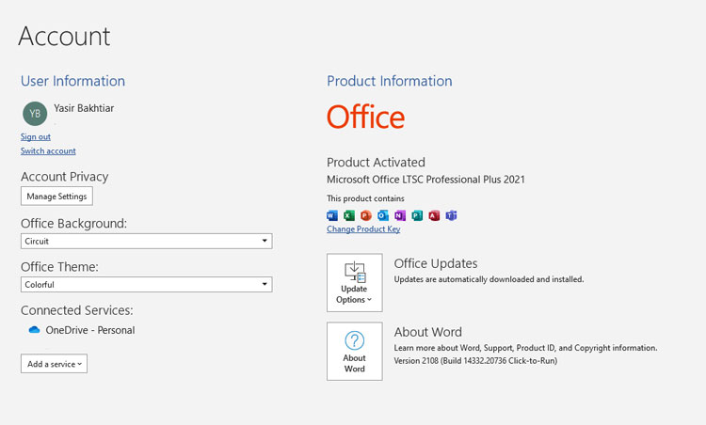The image size is (706, 425).
Task: Expand the Add a service menu
Action: coord(54,364)
